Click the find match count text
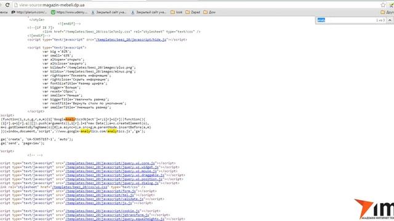 point(380,20)
